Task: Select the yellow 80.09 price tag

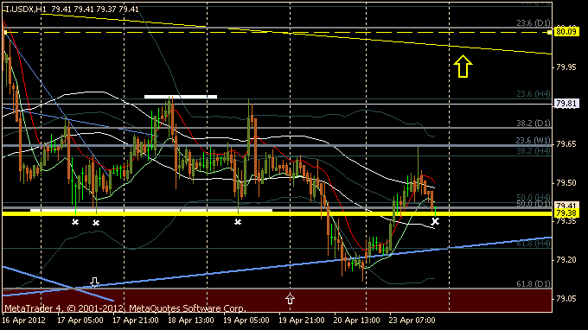Action: (566, 31)
